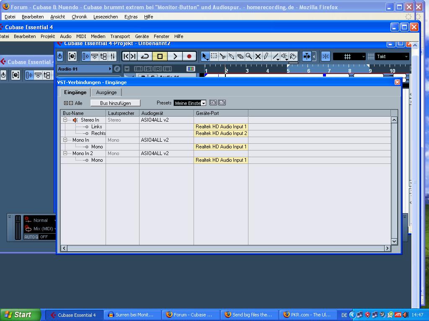
Task: Click the remove preset icon next to Presets
Action: pyautogui.click(x=222, y=103)
